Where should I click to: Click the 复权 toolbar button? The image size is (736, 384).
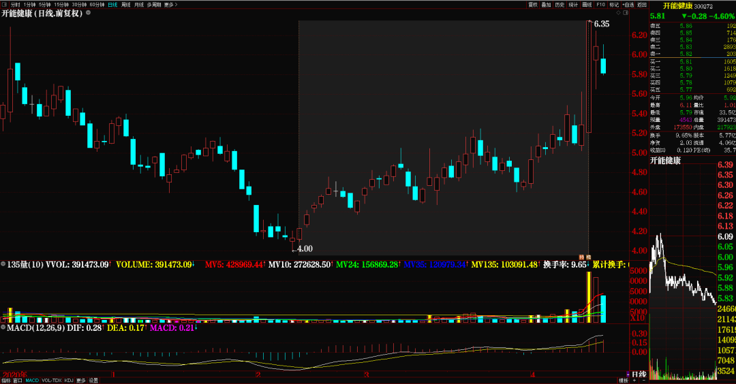point(533,5)
